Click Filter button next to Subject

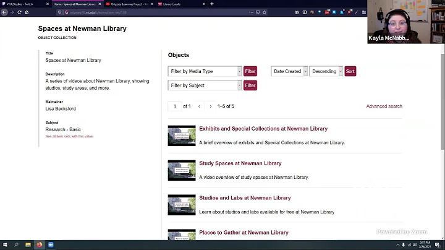point(250,85)
